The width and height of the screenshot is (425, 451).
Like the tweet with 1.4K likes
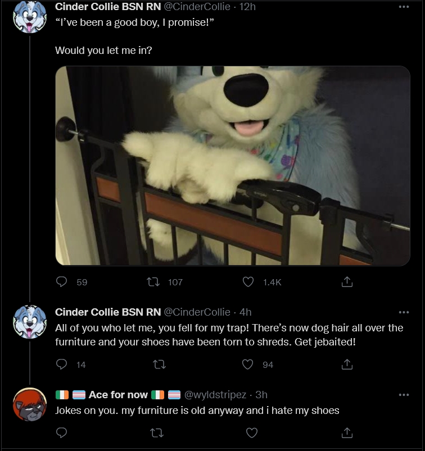248,282
